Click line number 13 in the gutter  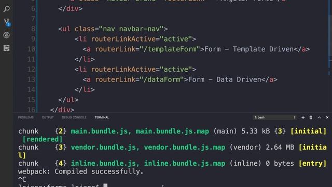(x=31, y=79)
